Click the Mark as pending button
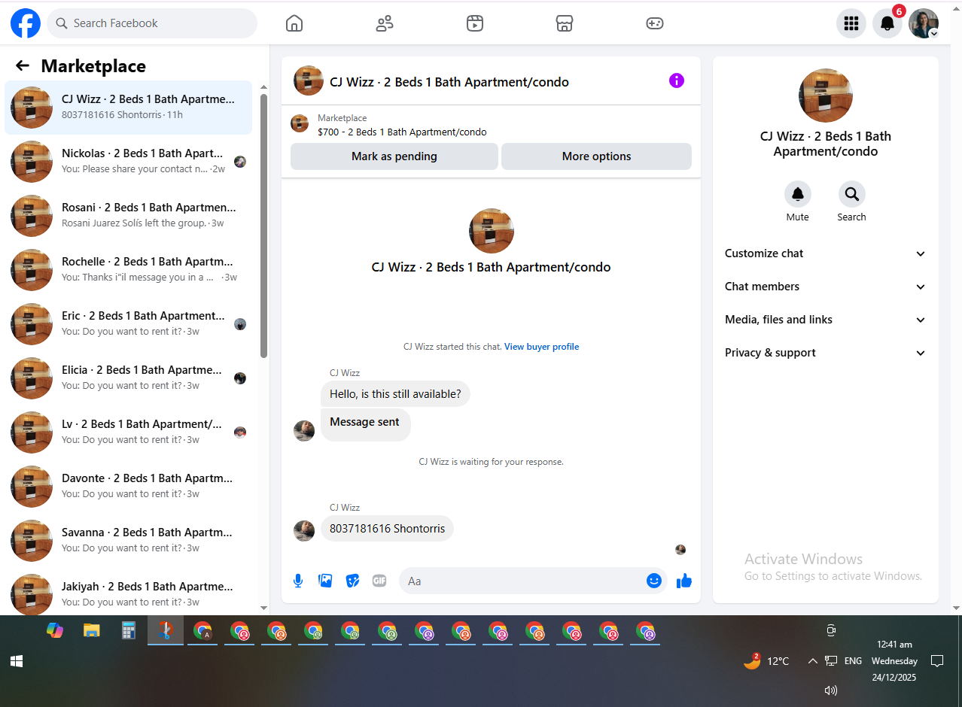The height and width of the screenshot is (707, 962). click(x=394, y=156)
